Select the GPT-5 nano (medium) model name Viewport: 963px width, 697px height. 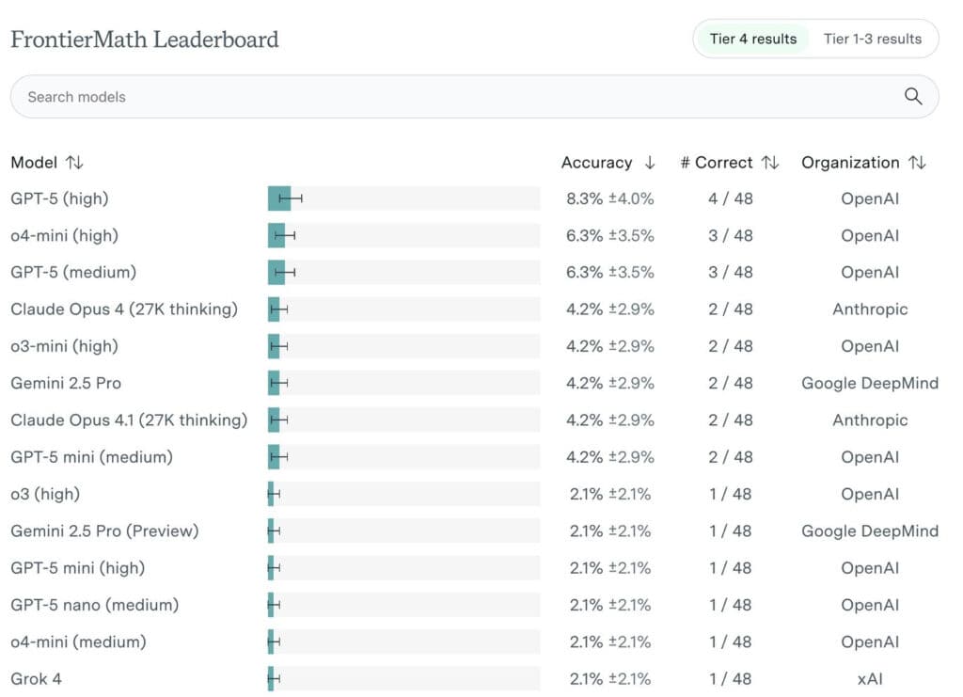point(95,605)
